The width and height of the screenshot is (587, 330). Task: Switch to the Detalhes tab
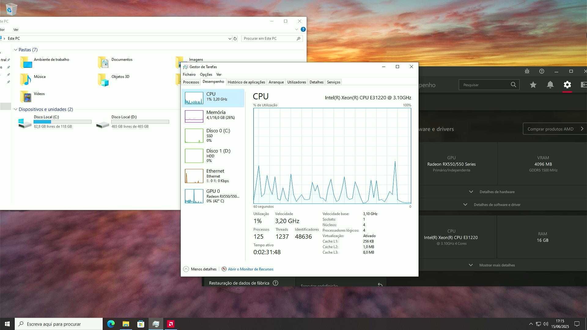pos(316,82)
